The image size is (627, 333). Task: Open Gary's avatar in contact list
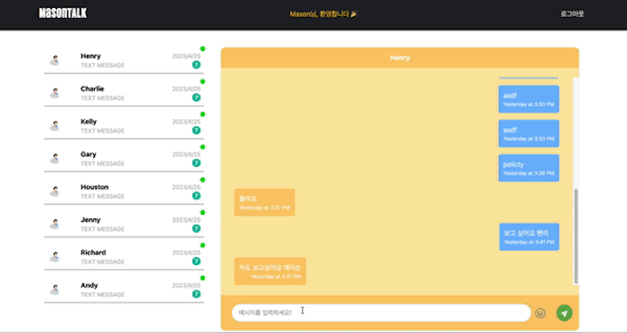tap(55, 158)
